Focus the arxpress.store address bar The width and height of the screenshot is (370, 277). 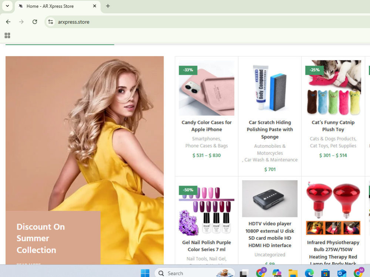(208, 22)
